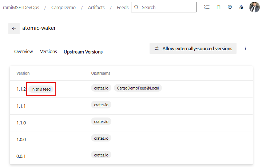Select version 1.1.1 row

point(131,106)
